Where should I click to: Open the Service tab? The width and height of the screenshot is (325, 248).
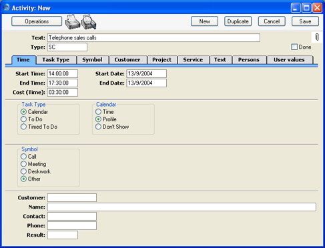pyautogui.click(x=193, y=60)
